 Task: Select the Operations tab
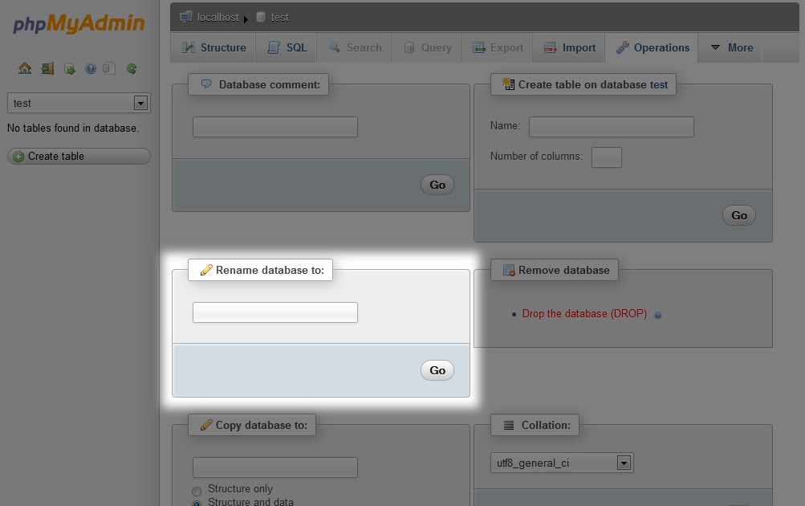pos(652,47)
